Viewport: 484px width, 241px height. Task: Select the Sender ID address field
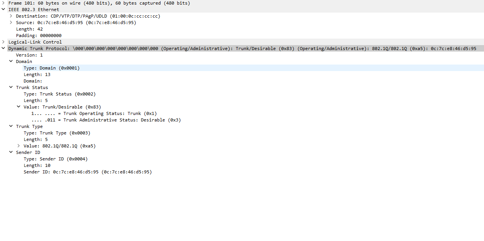click(88, 171)
